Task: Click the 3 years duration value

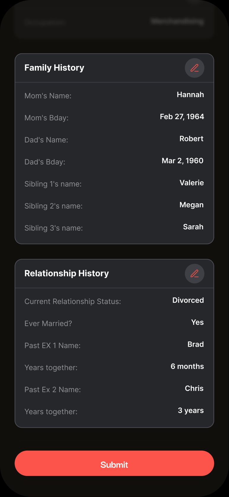Action: pyautogui.click(x=191, y=410)
